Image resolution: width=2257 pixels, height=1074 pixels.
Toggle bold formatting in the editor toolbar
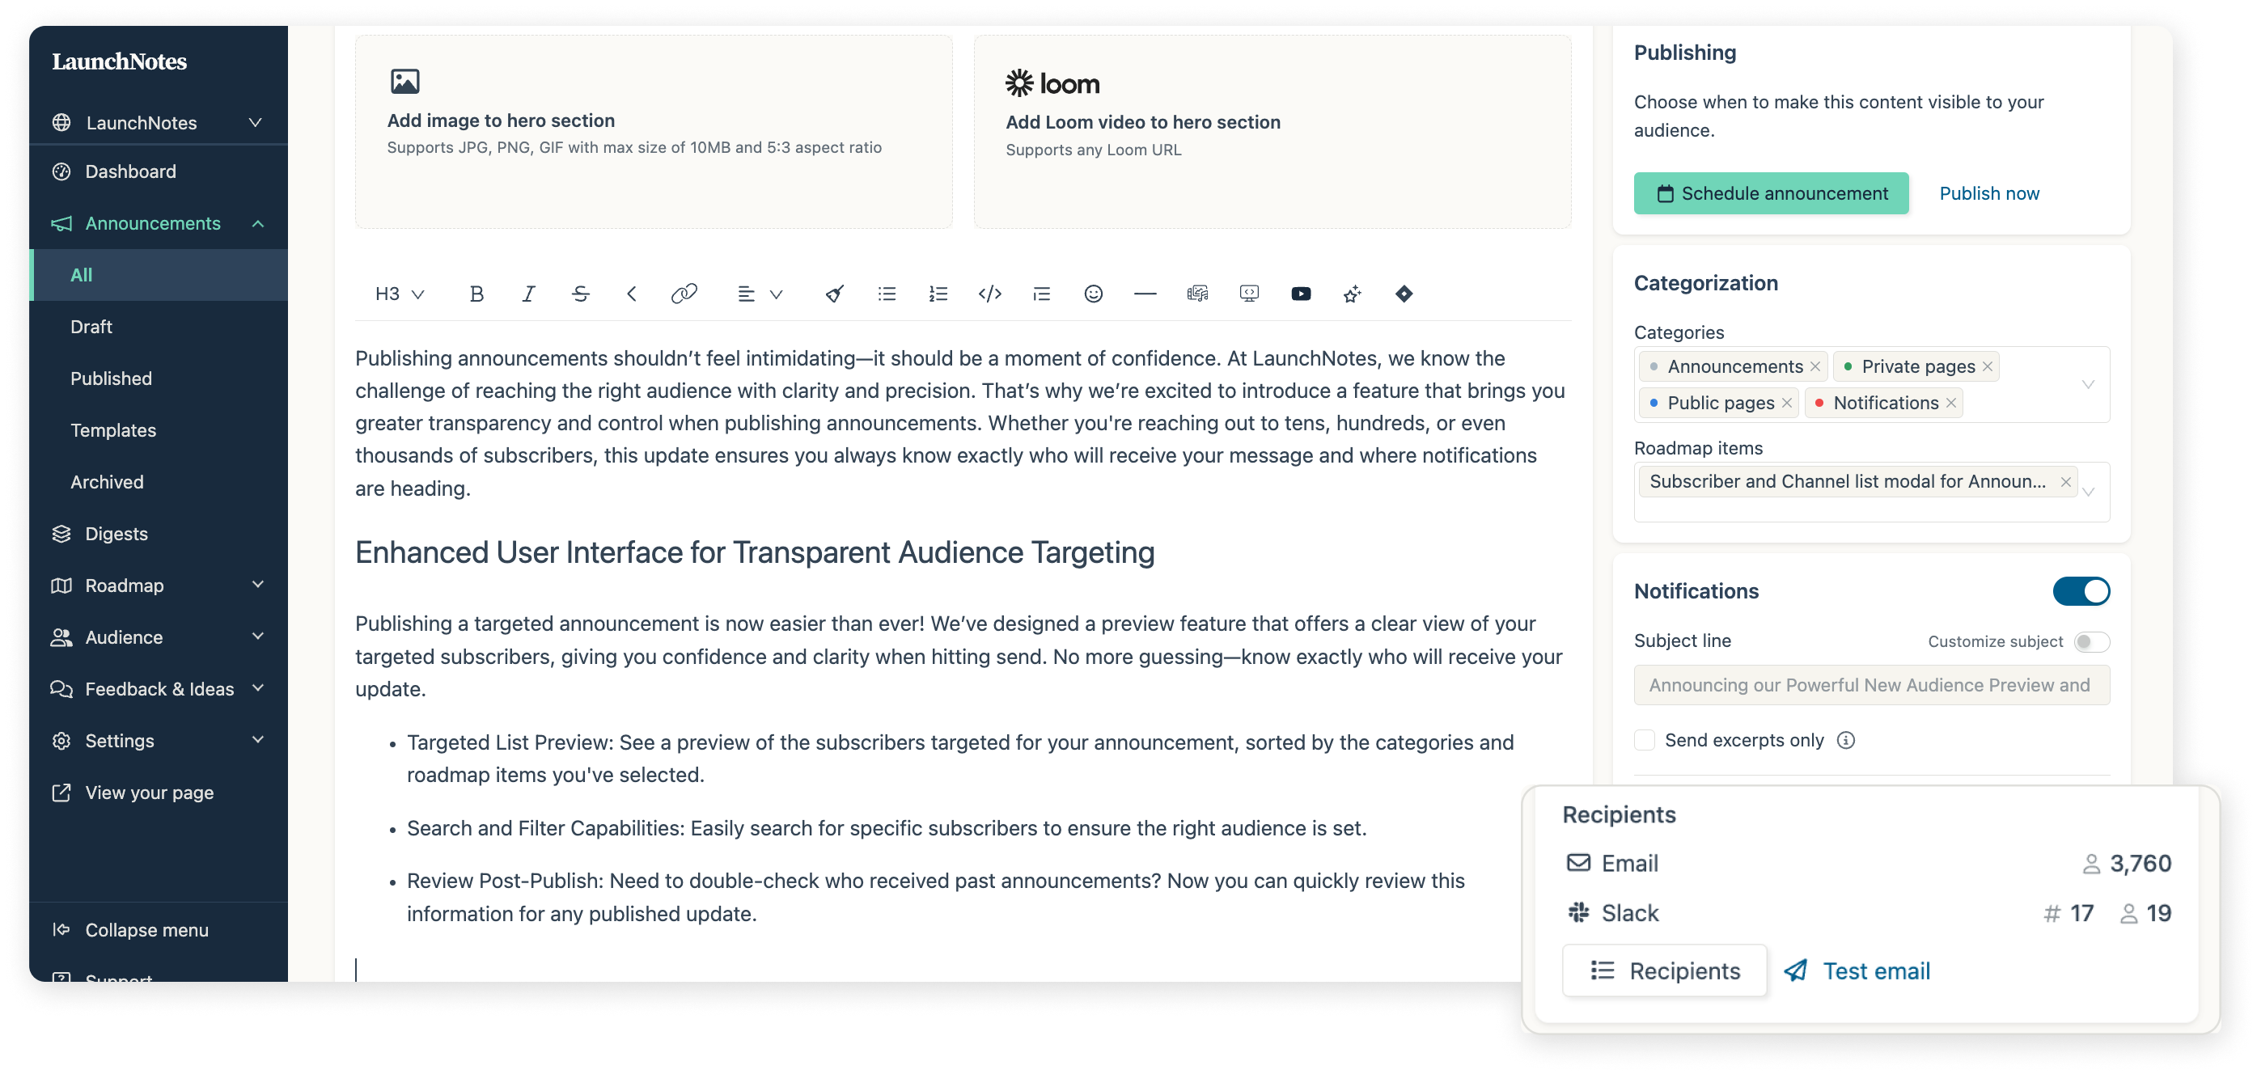pos(476,294)
